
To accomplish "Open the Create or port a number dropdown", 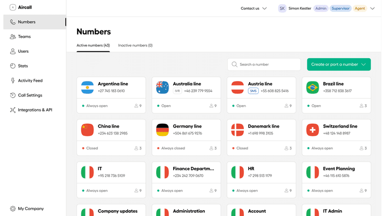I will (339, 65).
